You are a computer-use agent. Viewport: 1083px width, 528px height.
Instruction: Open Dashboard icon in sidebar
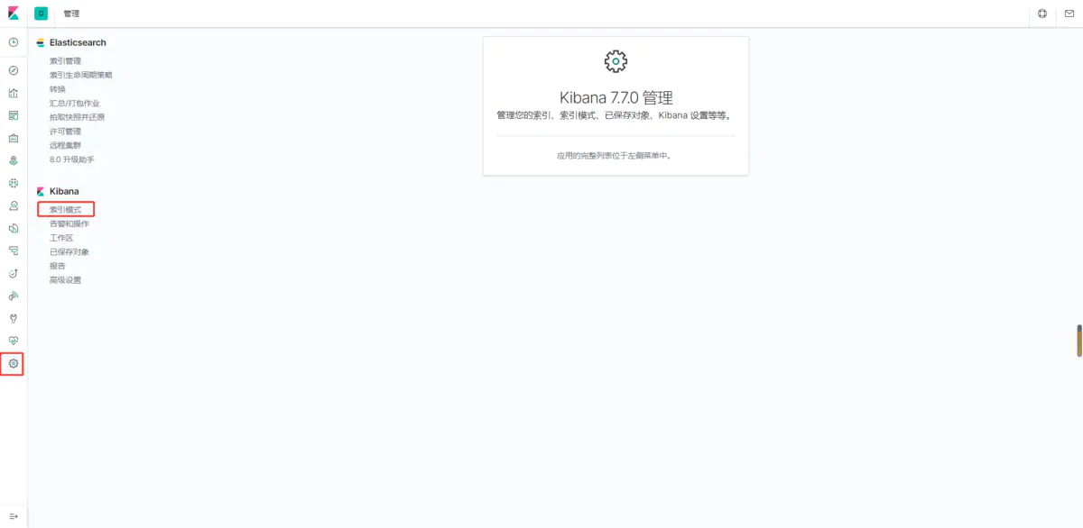[14, 115]
